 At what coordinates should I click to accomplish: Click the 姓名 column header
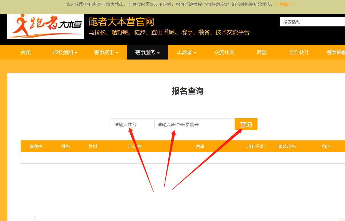click(66, 146)
